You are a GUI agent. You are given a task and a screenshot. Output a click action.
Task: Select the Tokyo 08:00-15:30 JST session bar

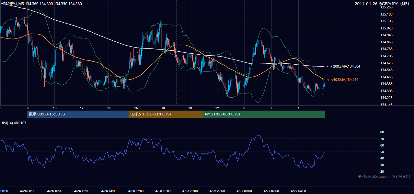(x=78, y=114)
